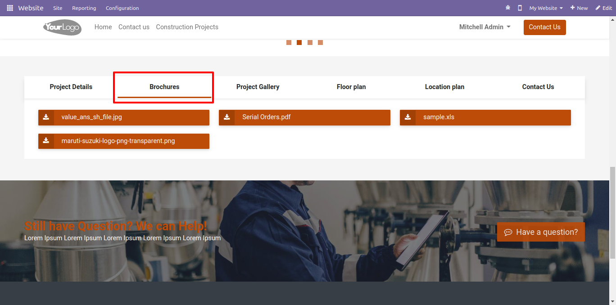This screenshot has height=305, width=616.
Task: Select first carousel indicator dot
Action: click(289, 43)
